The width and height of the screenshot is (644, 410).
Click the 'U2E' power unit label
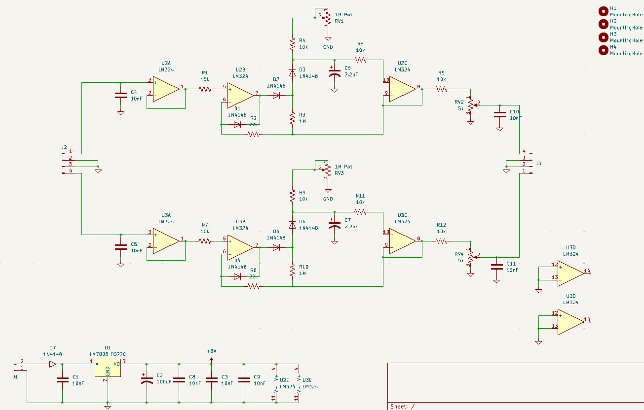(x=284, y=380)
